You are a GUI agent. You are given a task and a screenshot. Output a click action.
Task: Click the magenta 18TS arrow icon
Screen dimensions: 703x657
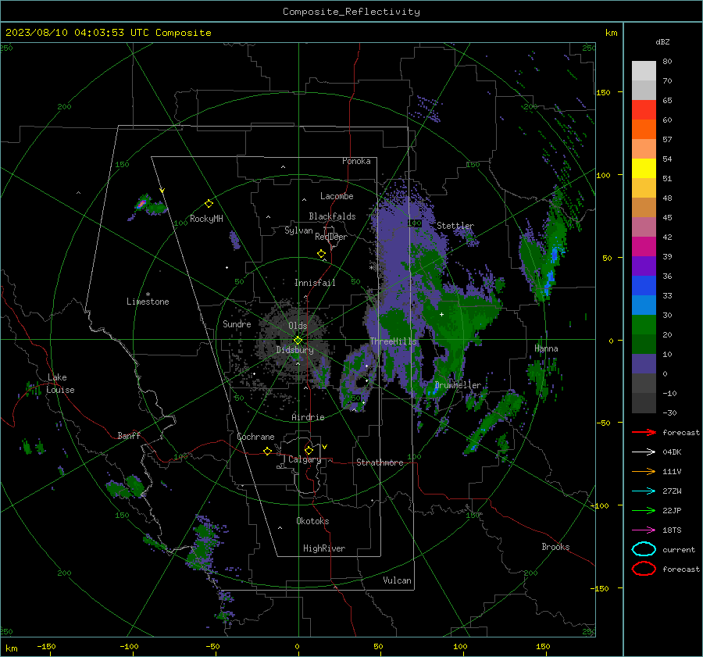[x=644, y=530]
